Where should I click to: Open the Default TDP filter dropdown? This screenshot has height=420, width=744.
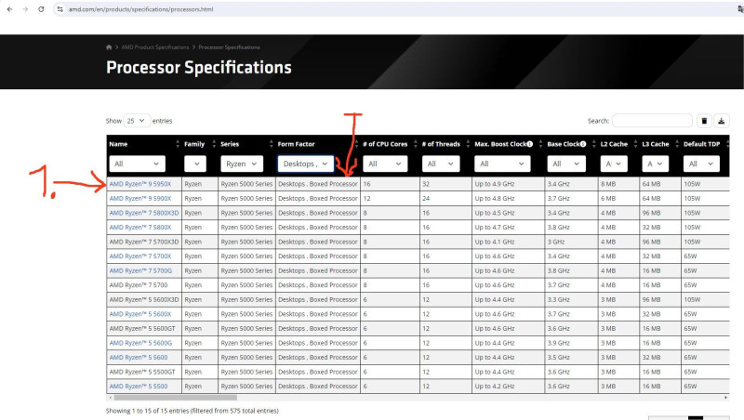[701, 164]
